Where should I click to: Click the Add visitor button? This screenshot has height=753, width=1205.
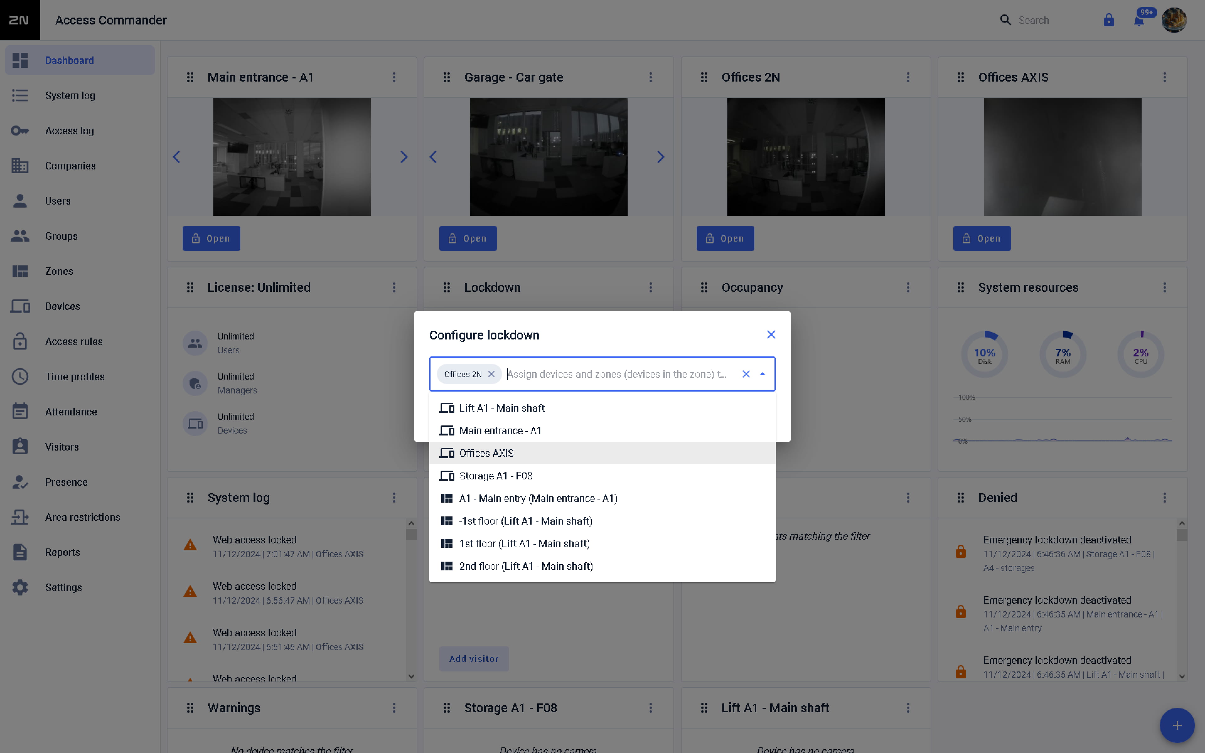coord(474,659)
